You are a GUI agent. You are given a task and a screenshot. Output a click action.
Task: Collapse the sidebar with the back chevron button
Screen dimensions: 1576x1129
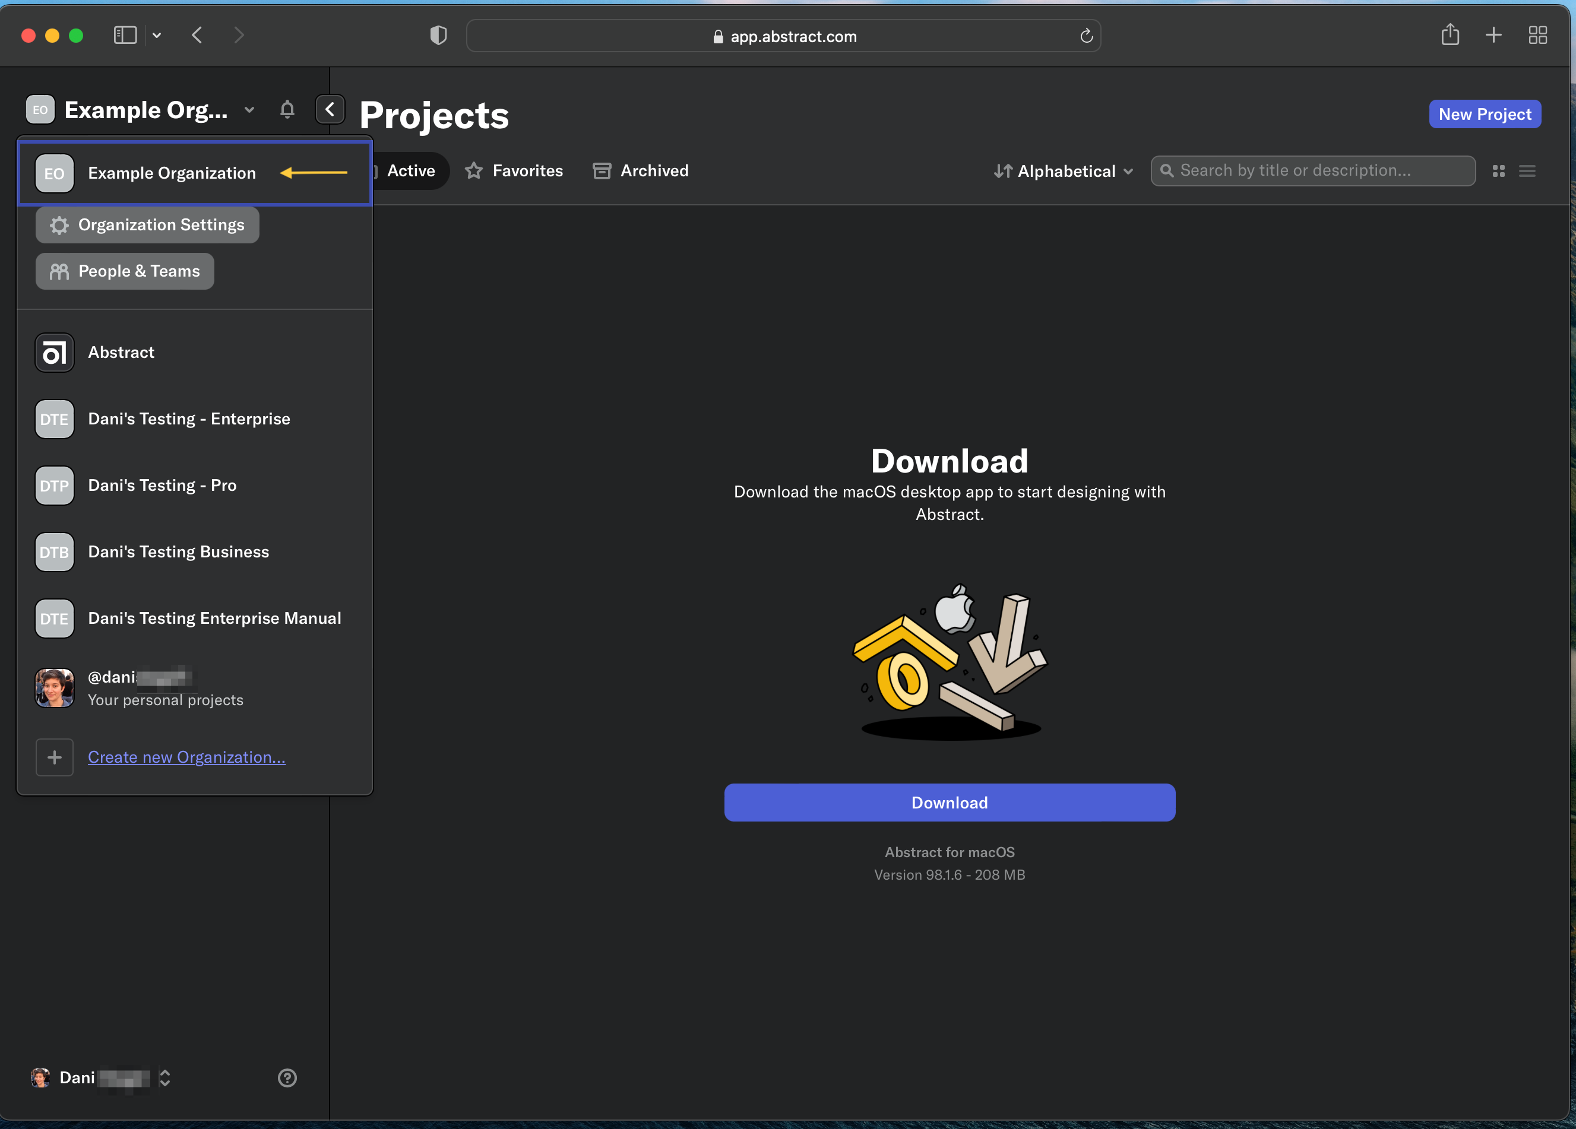coord(330,110)
